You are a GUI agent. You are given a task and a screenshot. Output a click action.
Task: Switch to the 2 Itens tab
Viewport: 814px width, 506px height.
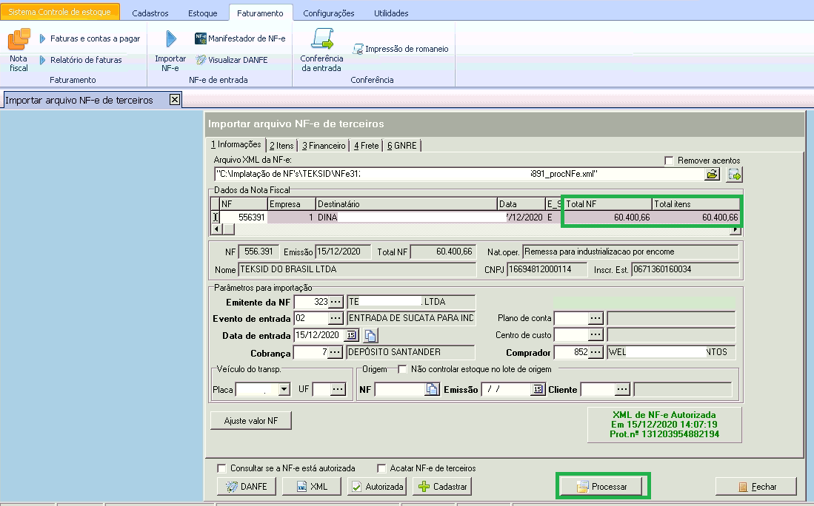tap(281, 146)
